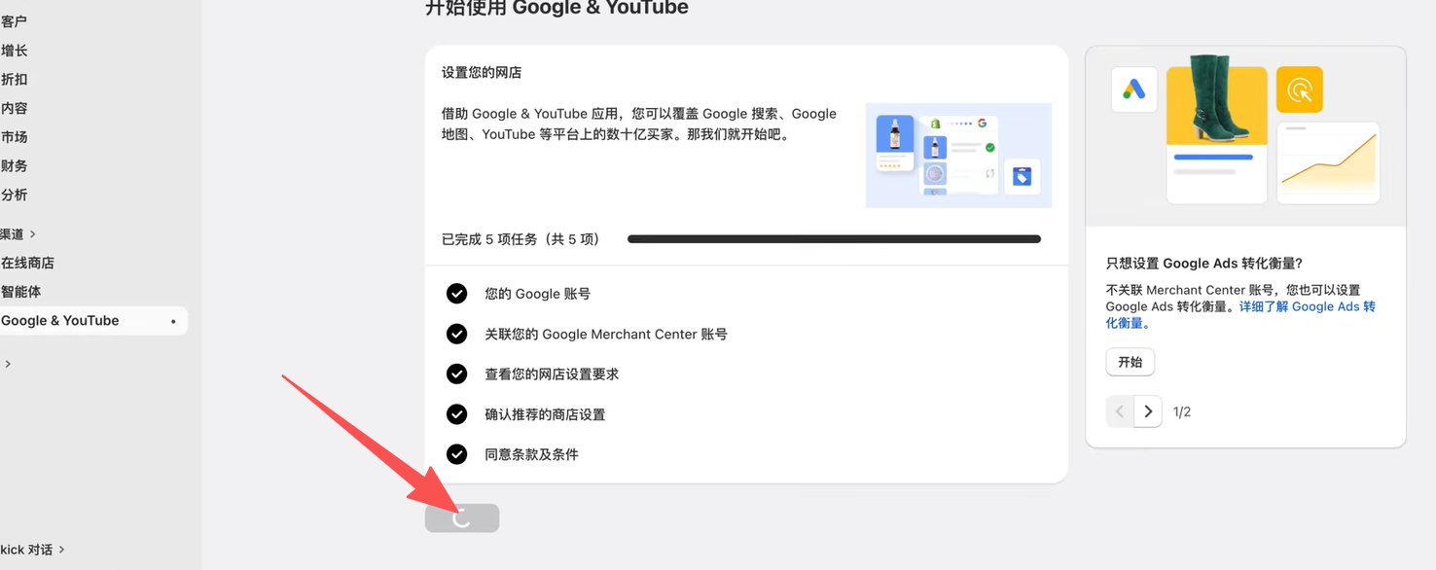This screenshot has width=1436, height=570.
Task: Click 只想设置 Google Ads 转化衡量? heading
Action: pos(1203,264)
